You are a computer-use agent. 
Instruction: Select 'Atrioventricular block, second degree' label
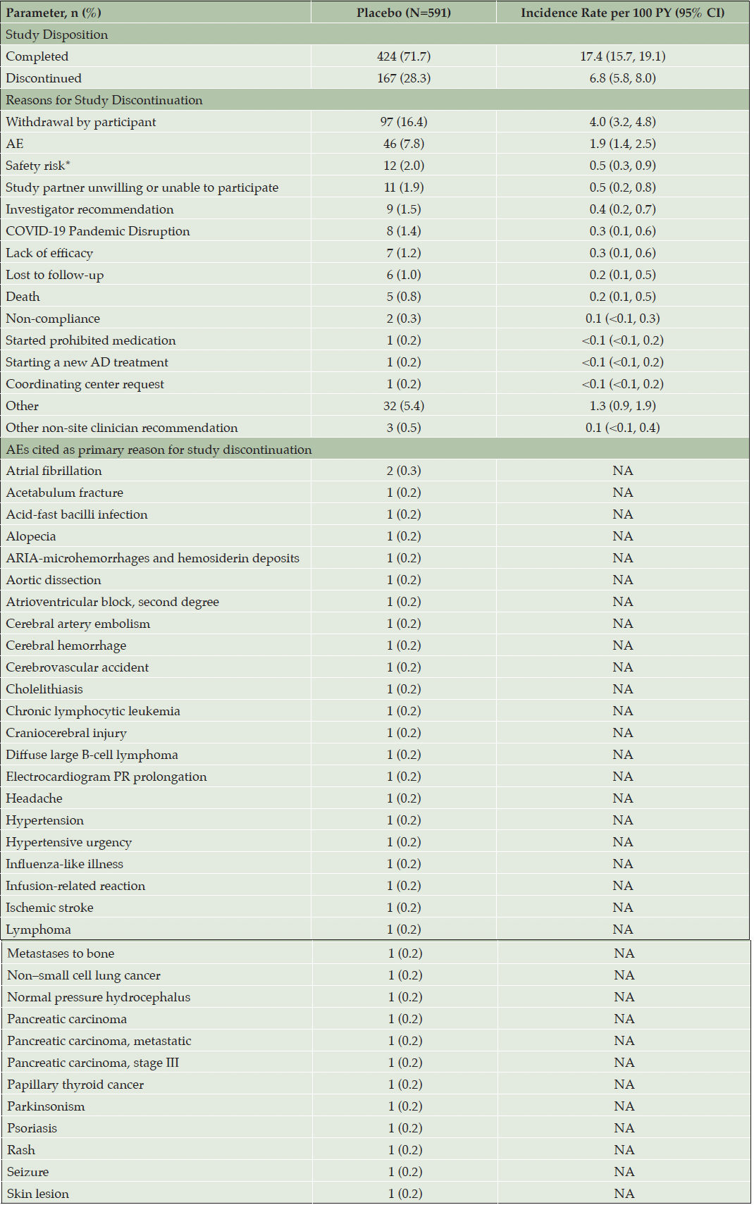click(x=113, y=602)
